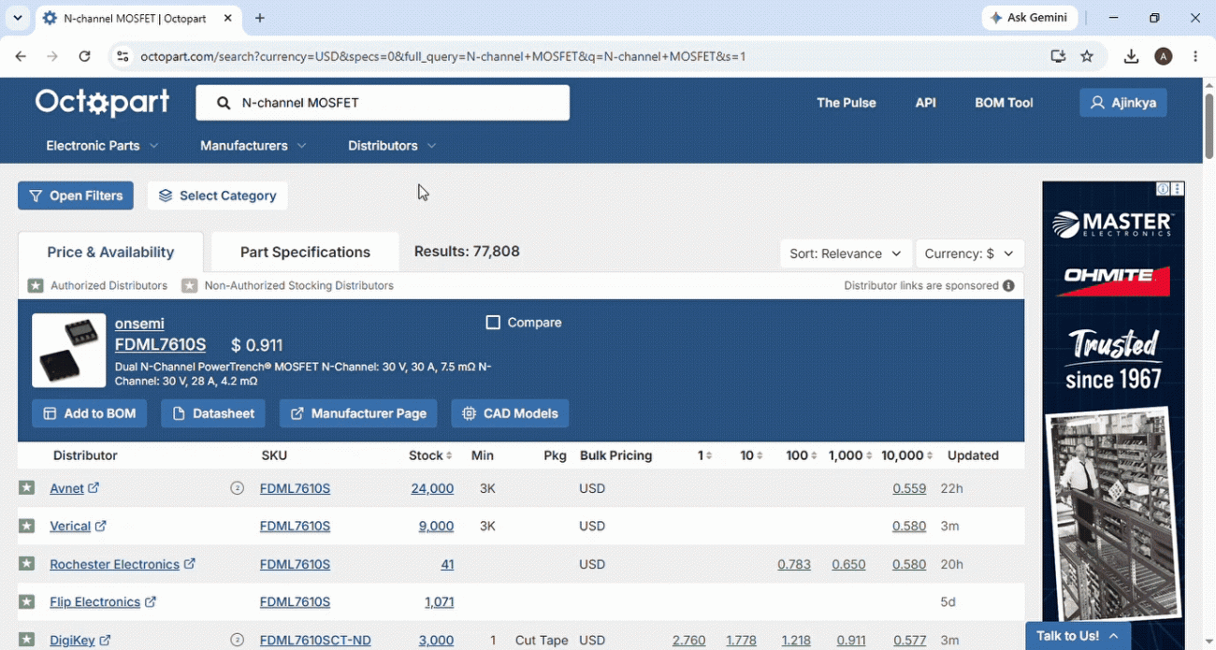1216x650 pixels.
Task: Click the browser back arrow
Action: (x=21, y=56)
